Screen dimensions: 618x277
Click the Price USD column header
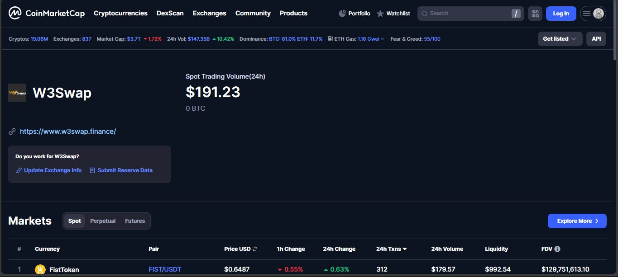[x=237, y=249]
